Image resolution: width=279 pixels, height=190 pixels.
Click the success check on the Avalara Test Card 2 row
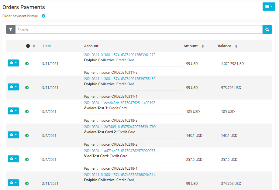tap(27, 135)
